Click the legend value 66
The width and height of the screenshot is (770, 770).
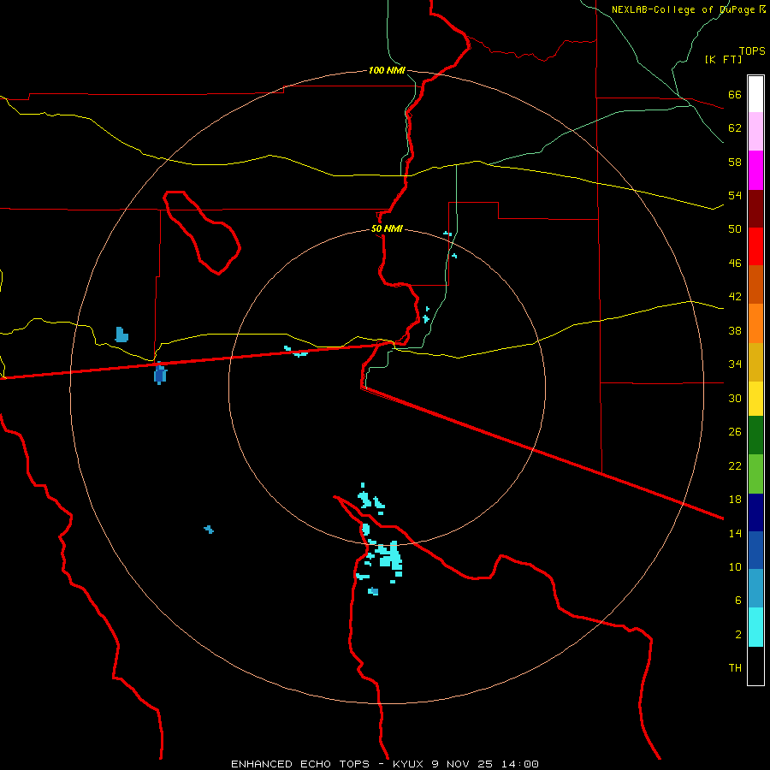[735, 94]
